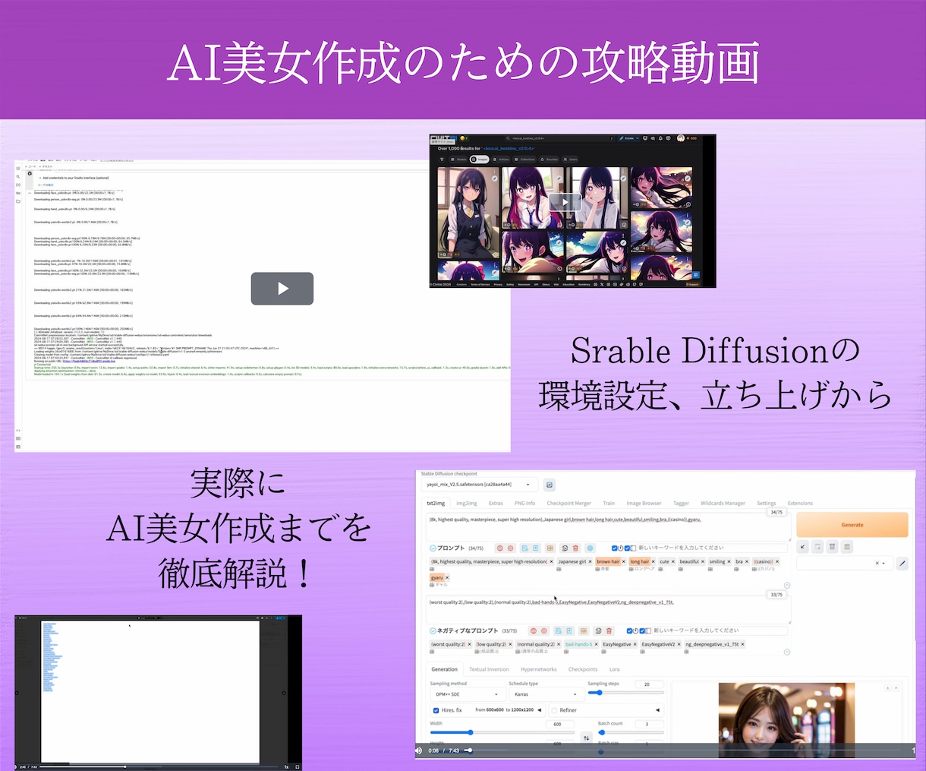The width and height of the screenshot is (926, 771).
Task: Play the Colab download log video
Action: coord(282,289)
